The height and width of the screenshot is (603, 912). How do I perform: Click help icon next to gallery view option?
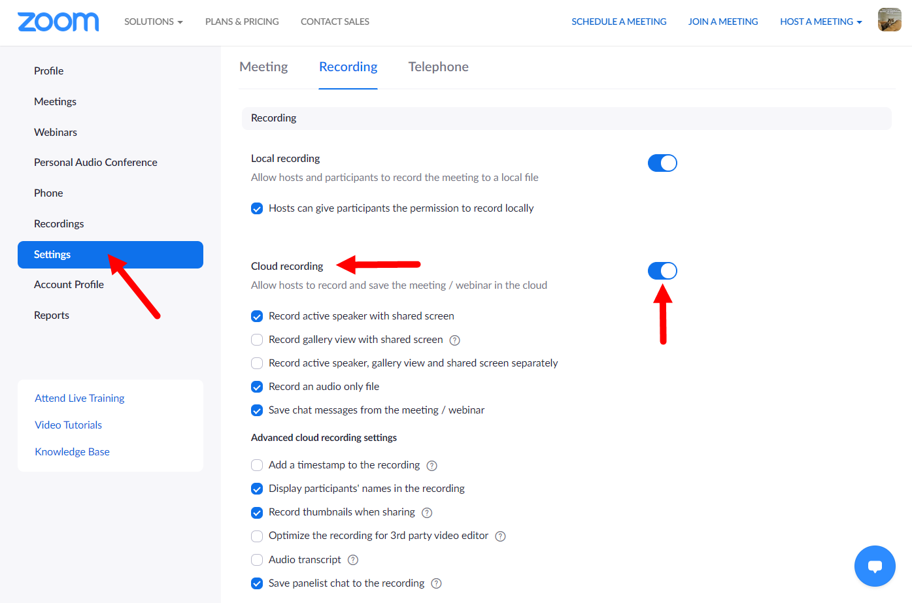(x=455, y=340)
